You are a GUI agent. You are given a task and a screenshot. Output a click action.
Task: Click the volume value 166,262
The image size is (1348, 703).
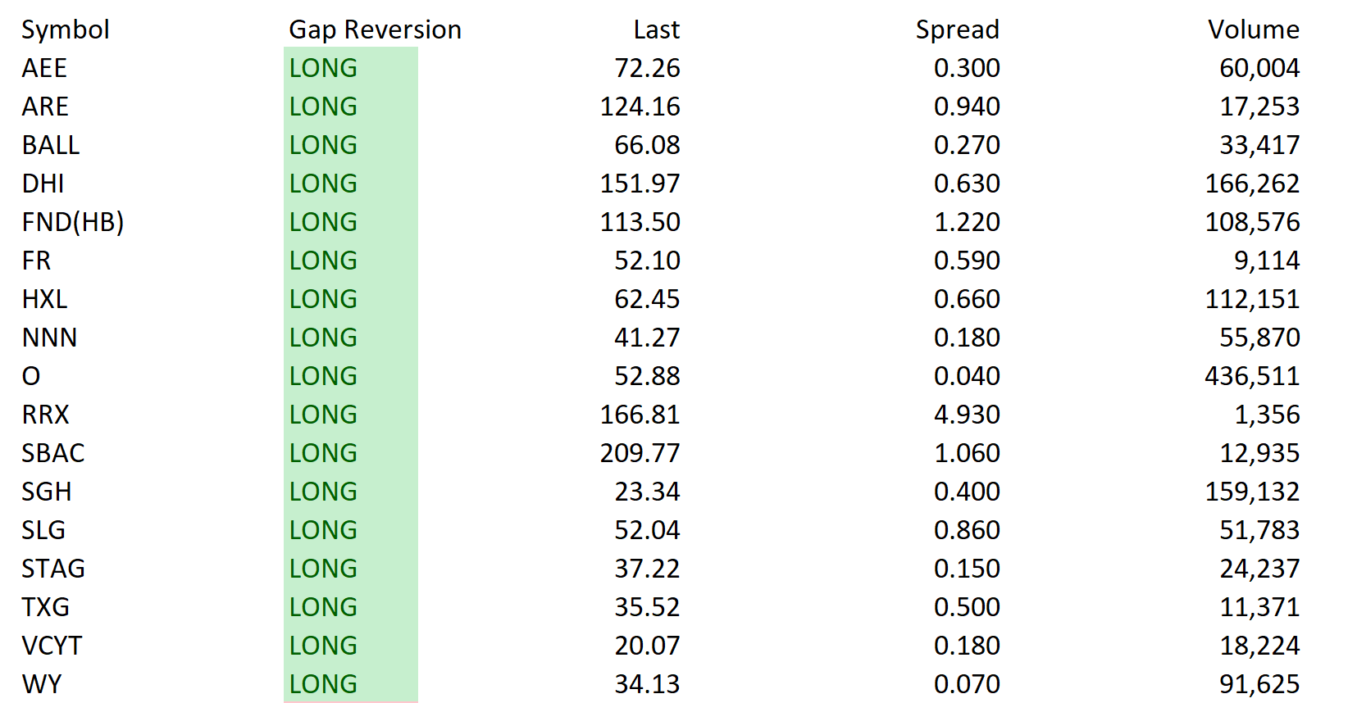(1252, 184)
